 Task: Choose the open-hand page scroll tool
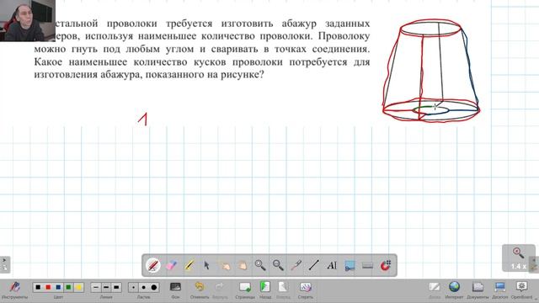[243, 265]
